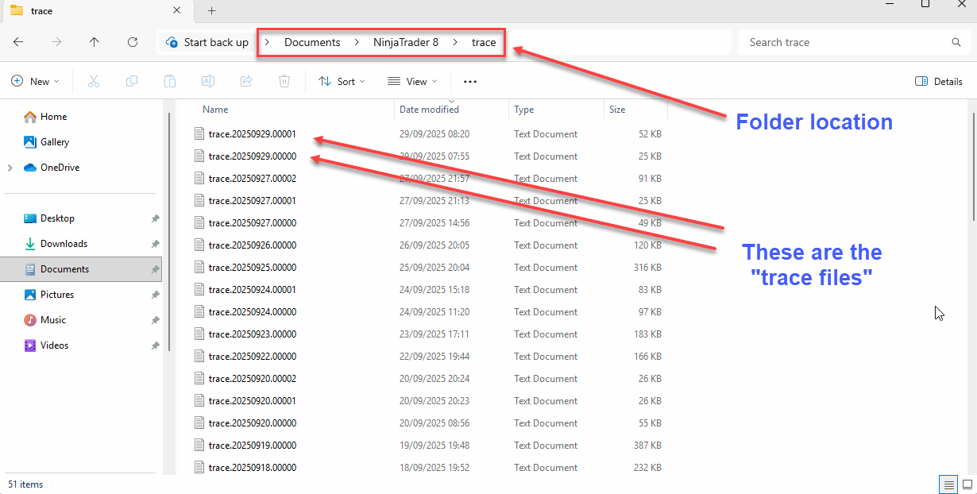
Task: Click the Copy icon in toolbar
Action: (132, 81)
